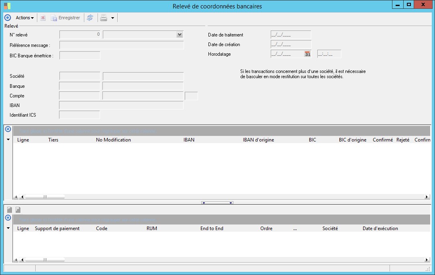The height and width of the screenshot is (275, 435).
Task: Click the blue circle icon beside Actions
Action: pyautogui.click(x=7, y=18)
